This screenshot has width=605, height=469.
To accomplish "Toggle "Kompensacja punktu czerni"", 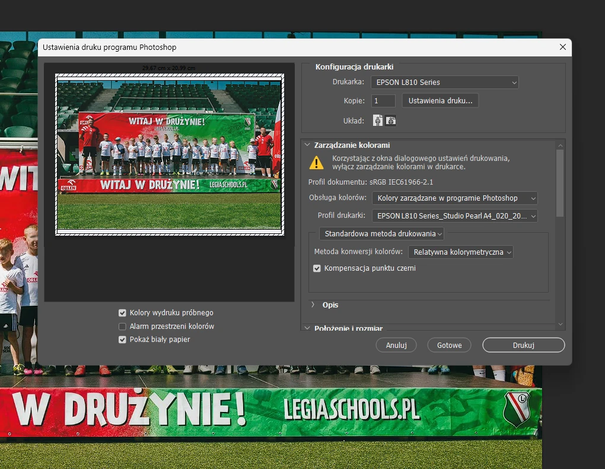I will [317, 268].
